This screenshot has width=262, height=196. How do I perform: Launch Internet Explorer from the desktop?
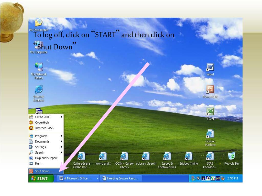(x=39, y=93)
